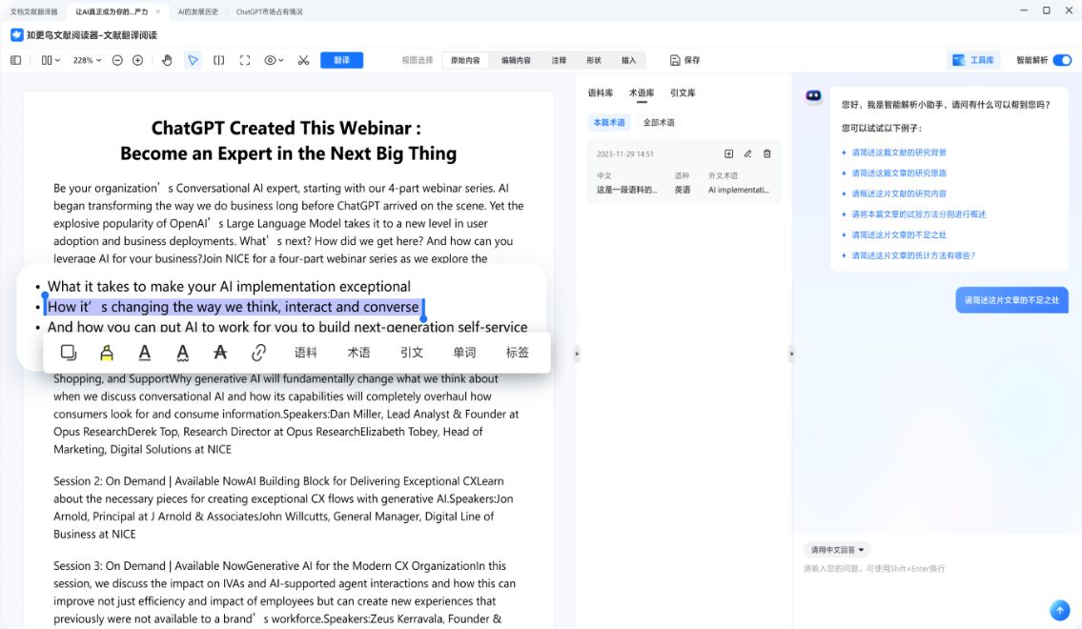Collapse the assistant pane with the right splitter arrow
The image size is (1082, 629).
791,354
